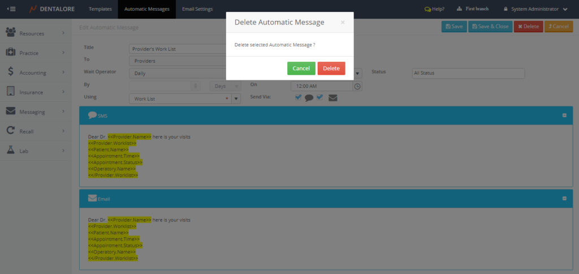Toggle the SMS send-via checkbox

[299, 97]
